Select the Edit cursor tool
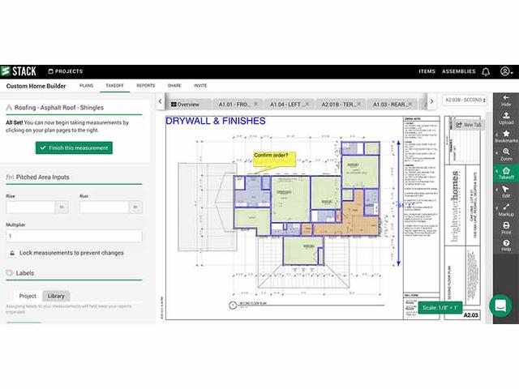The height and width of the screenshot is (389, 519). 505,191
